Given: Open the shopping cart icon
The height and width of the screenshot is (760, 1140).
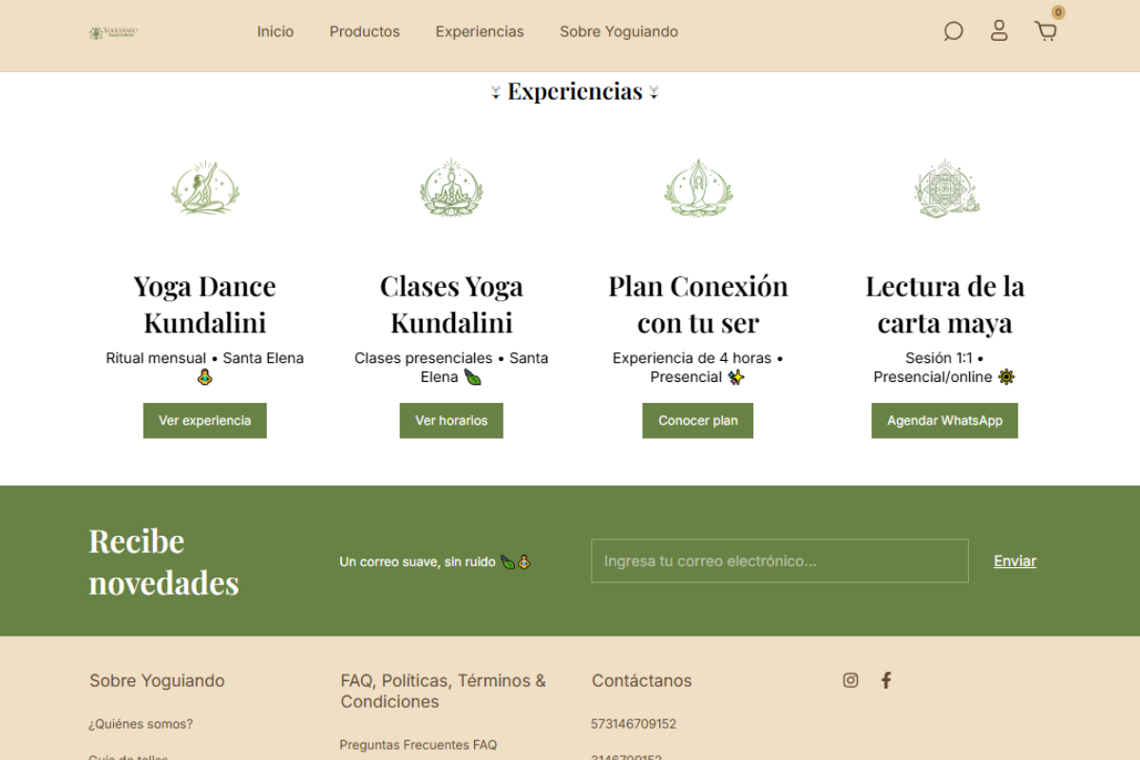Looking at the screenshot, I should (x=1046, y=31).
